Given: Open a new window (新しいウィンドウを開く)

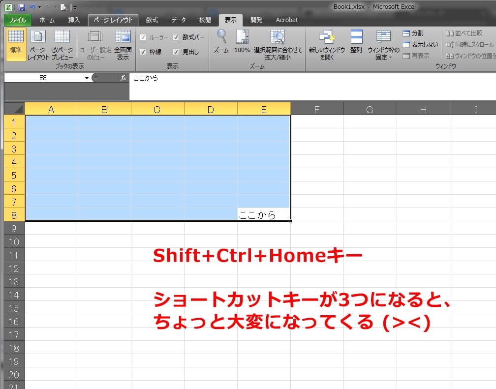Looking at the screenshot, I should (327, 44).
